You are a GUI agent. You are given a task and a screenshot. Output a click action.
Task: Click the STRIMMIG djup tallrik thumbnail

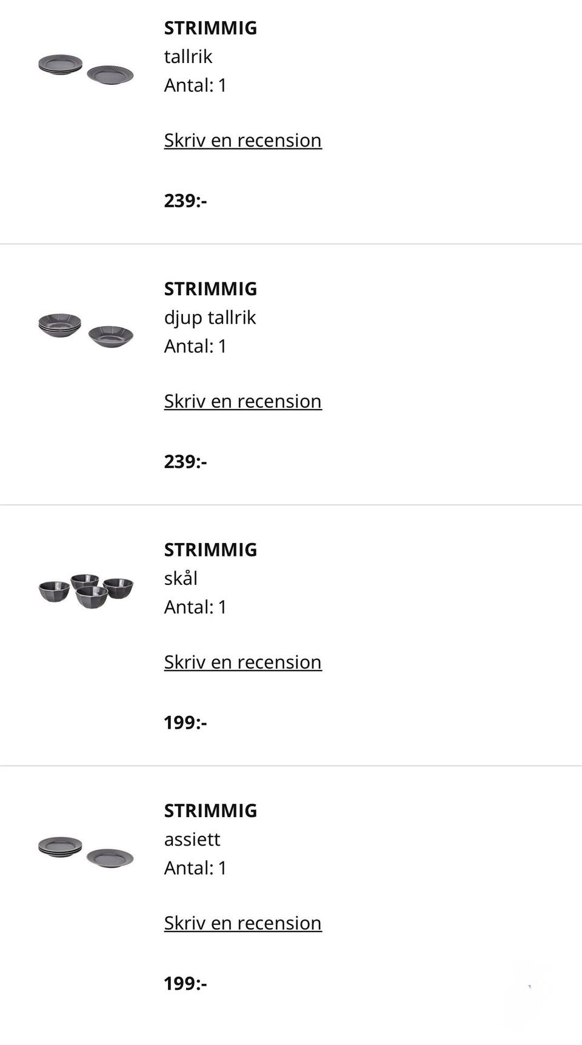click(x=85, y=330)
